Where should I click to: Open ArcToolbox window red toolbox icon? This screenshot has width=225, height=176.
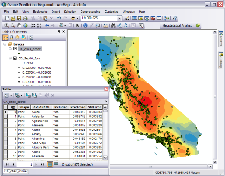153,18
